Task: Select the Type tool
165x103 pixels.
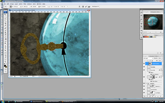Action: click(5, 48)
